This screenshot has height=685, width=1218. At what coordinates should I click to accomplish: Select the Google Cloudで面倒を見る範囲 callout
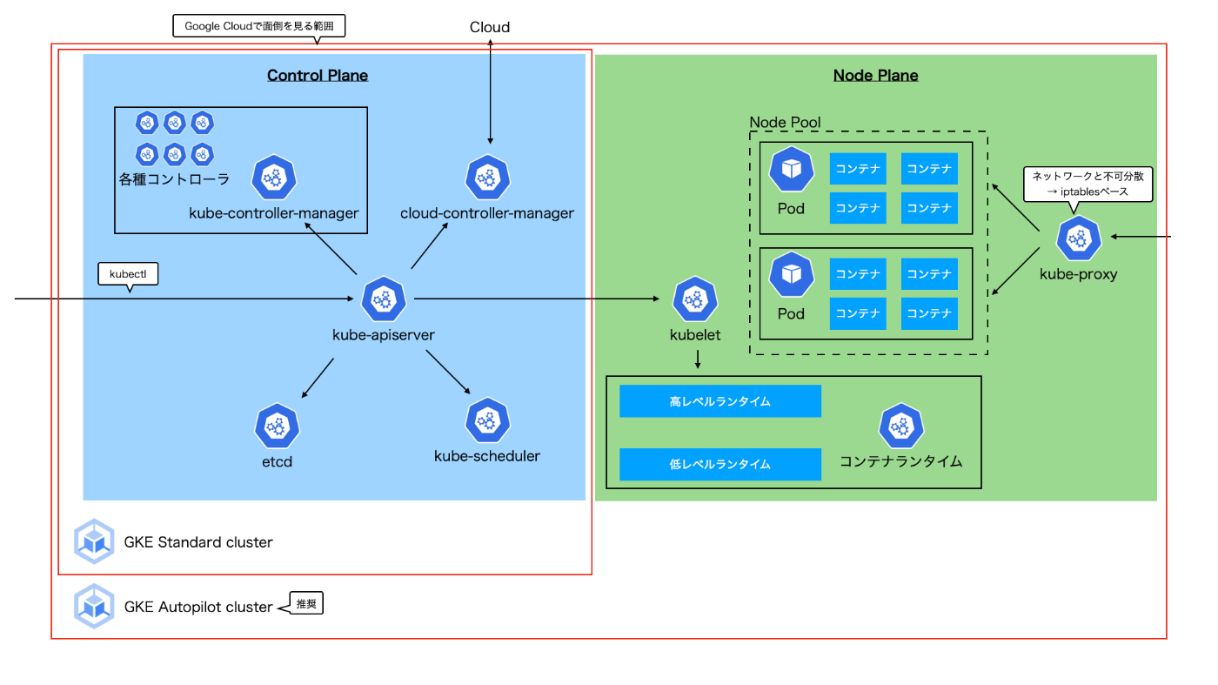tap(260, 27)
